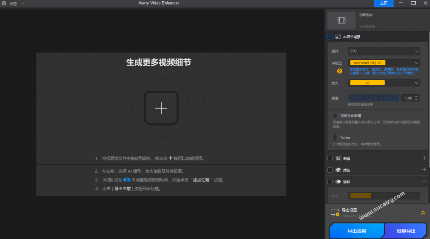Increase strength with stepper up arrow
The height and width of the screenshot is (239, 430).
pyautogui.click(x=416, y=96)
